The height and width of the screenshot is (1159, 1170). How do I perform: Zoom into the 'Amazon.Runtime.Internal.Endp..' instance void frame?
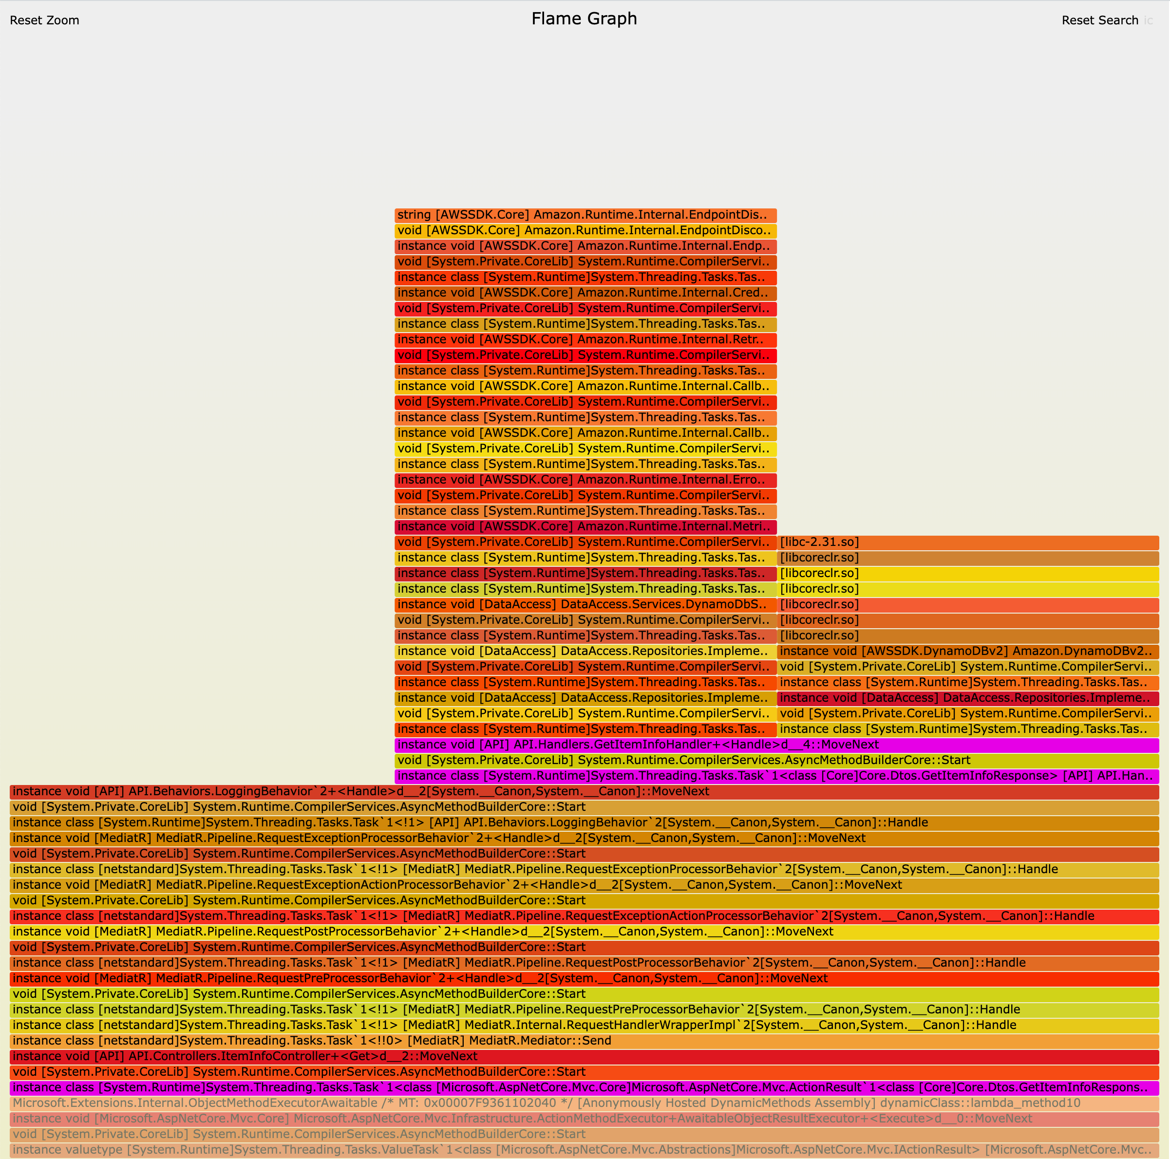coord(585,246)
